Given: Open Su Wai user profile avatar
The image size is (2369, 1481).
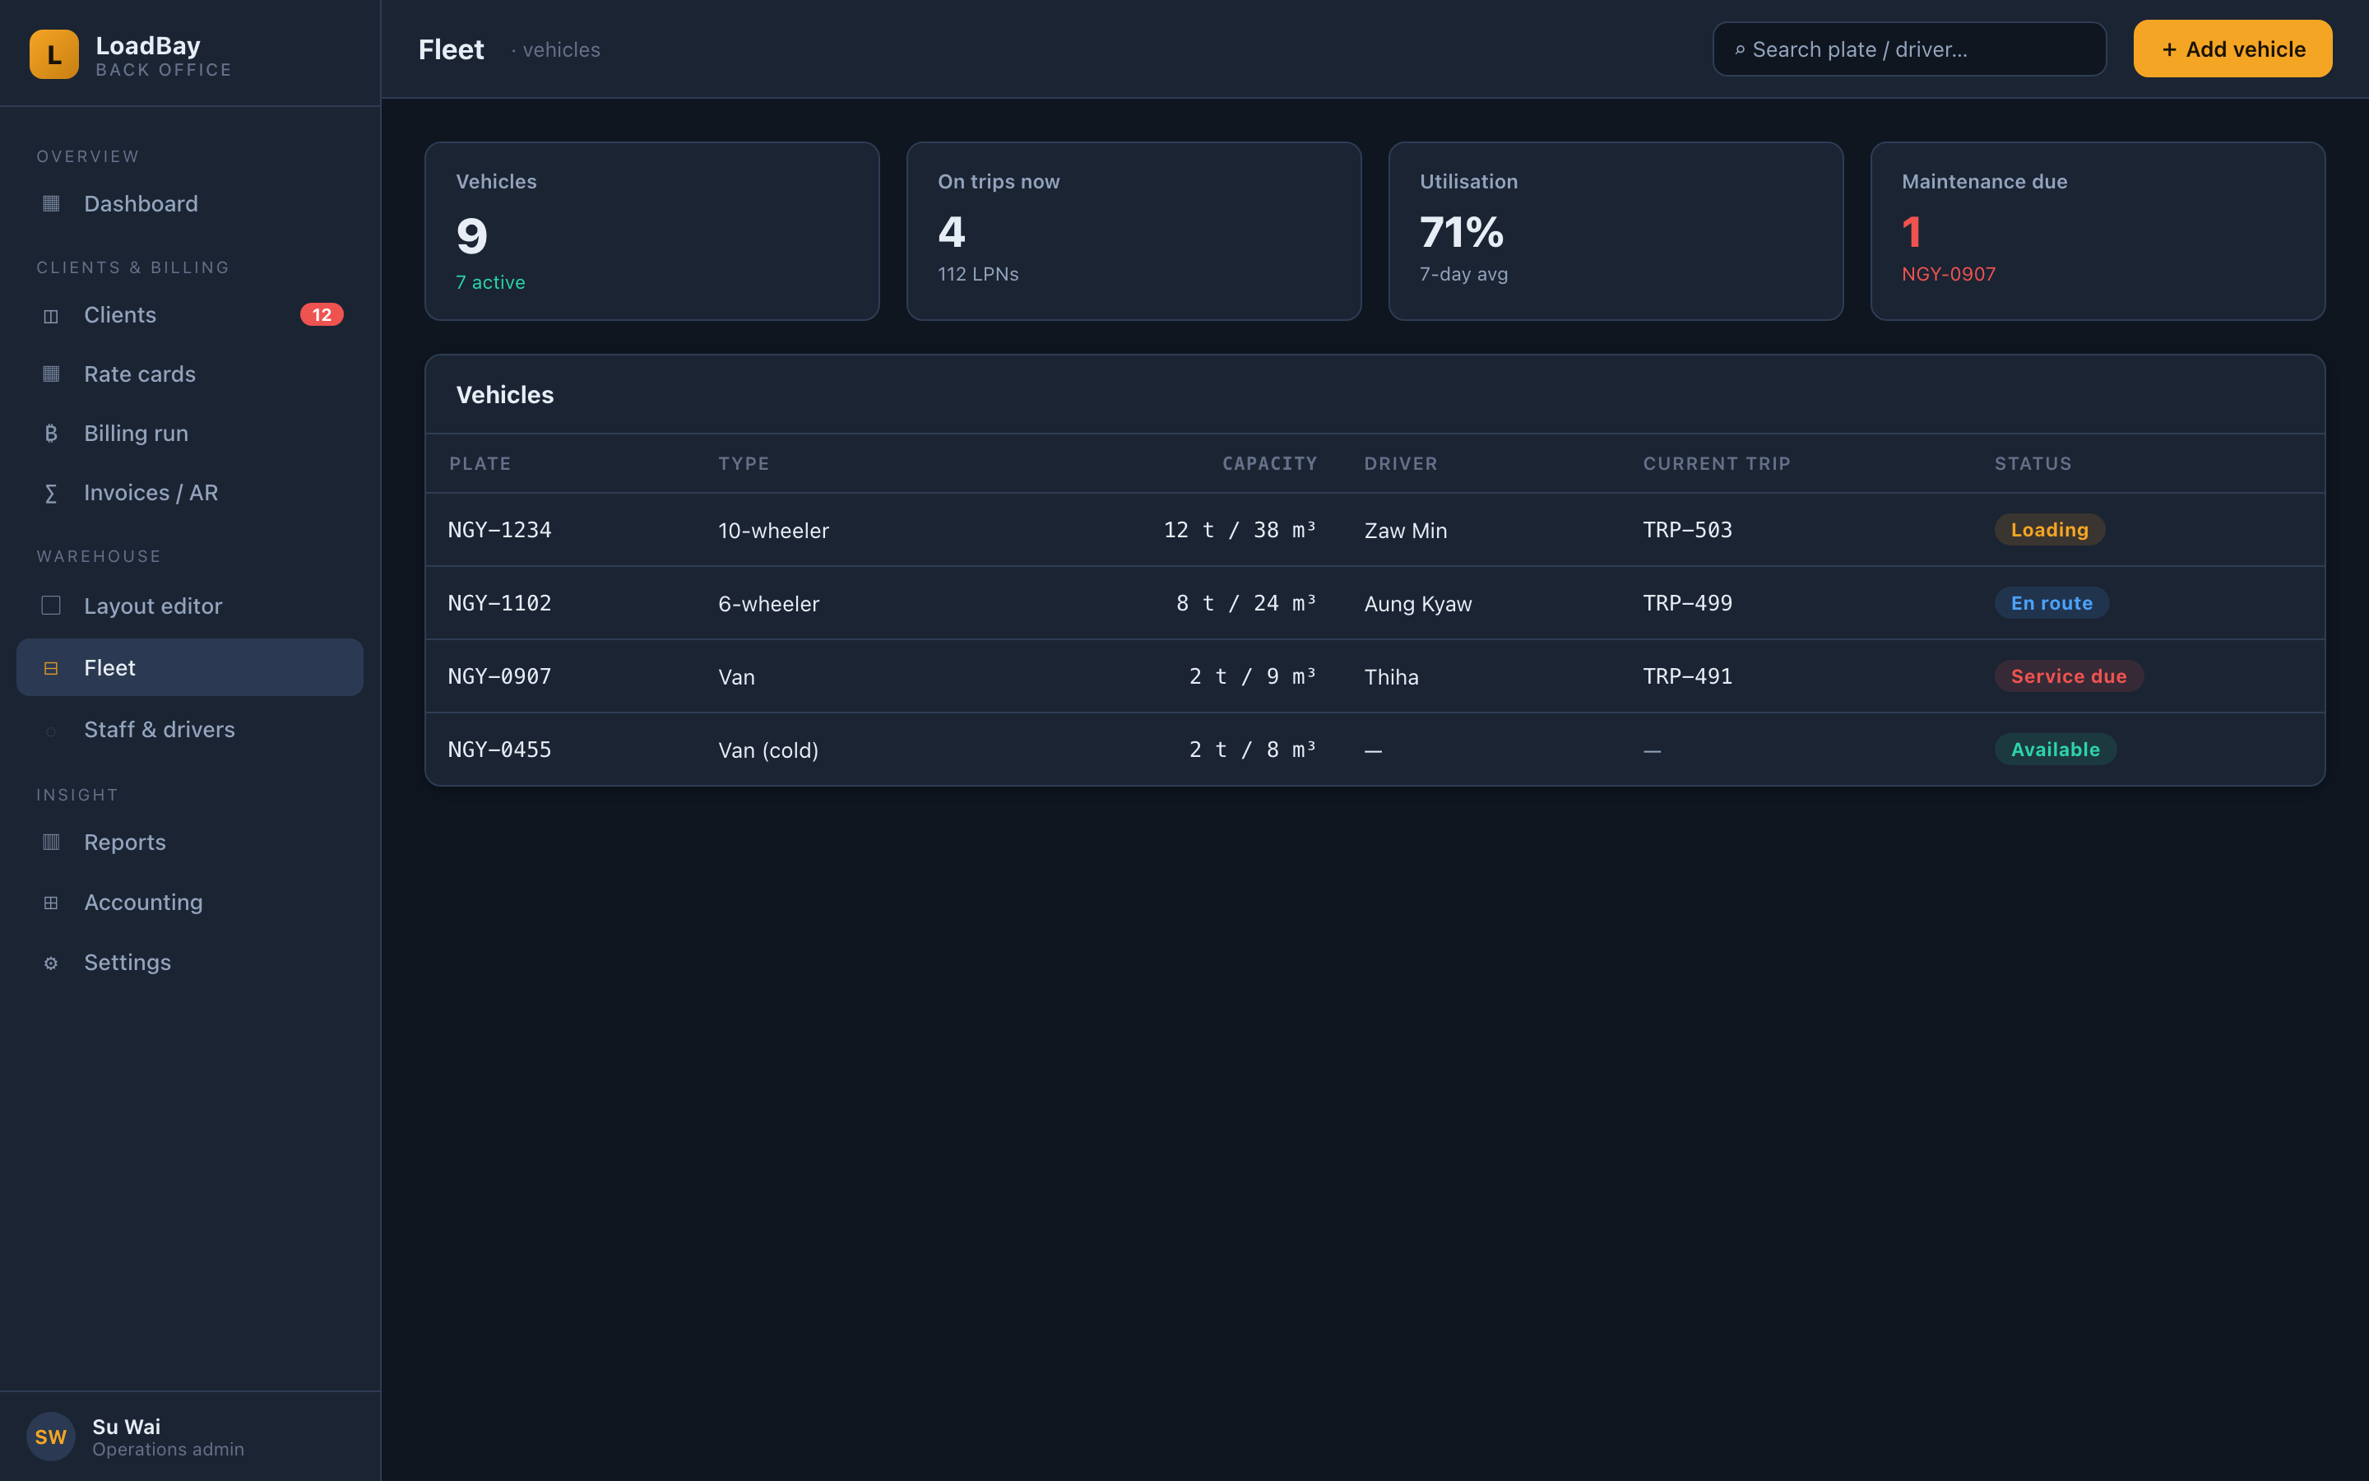Looking at the screenshot, I should (x=51, y=1437).
